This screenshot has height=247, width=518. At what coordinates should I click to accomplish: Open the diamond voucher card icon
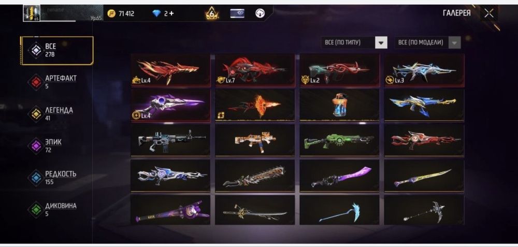coord(237,13)
